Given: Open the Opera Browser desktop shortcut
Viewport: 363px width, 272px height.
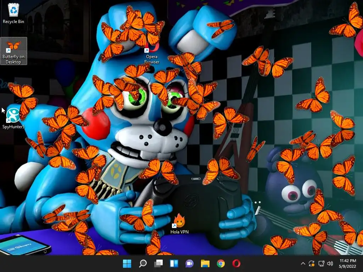Looking at the screenshot, I should 152,53.
